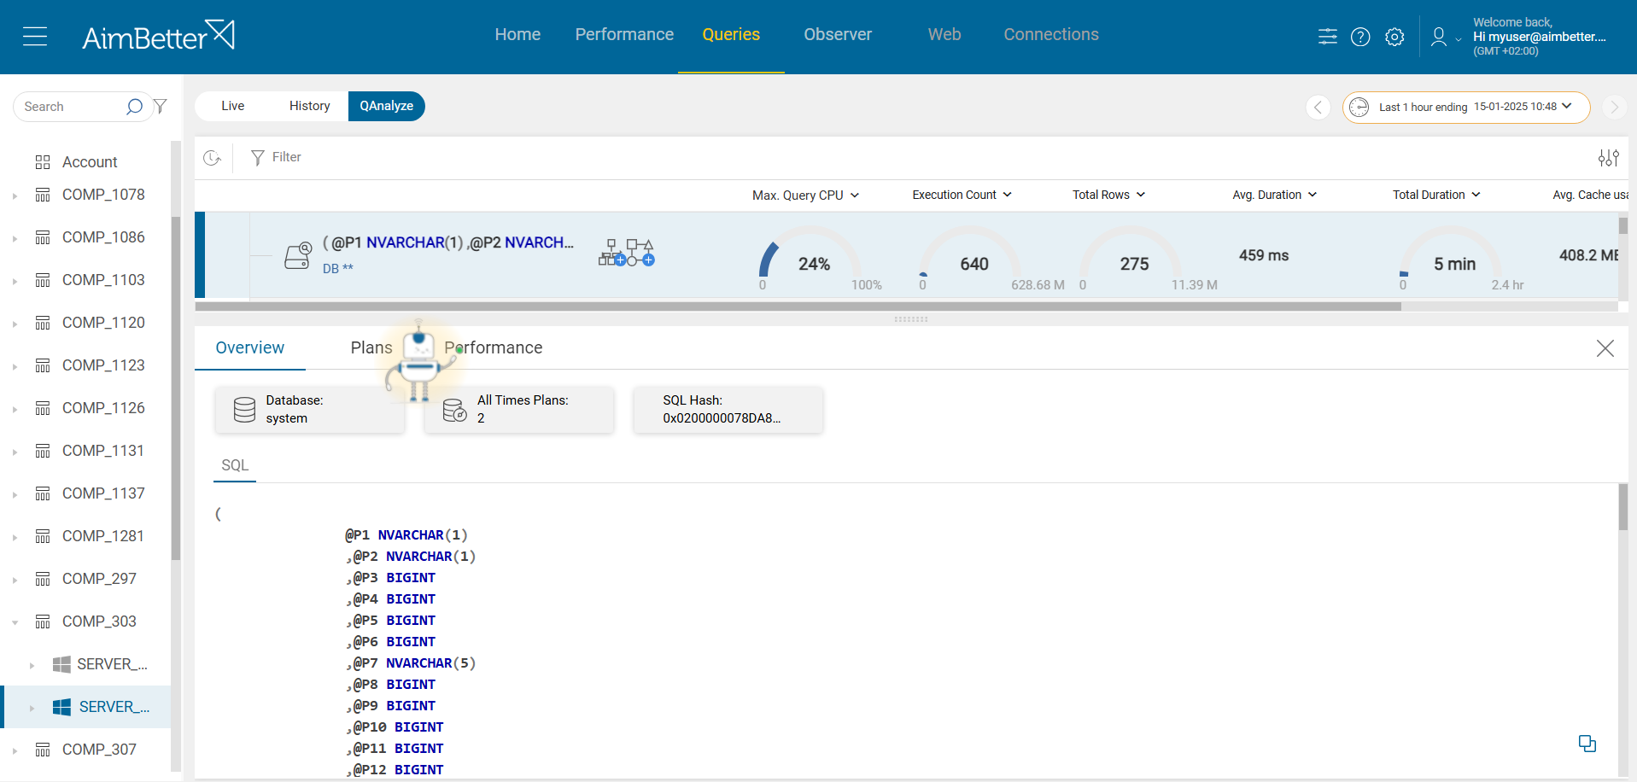Viewport: 1637px width, 782px height.
Task: Click the database query icon in the row
Action: pyautogui.click(x=298, y=255)
